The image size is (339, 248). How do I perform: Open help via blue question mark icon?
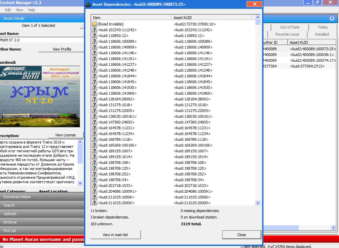tap(332, 18)
